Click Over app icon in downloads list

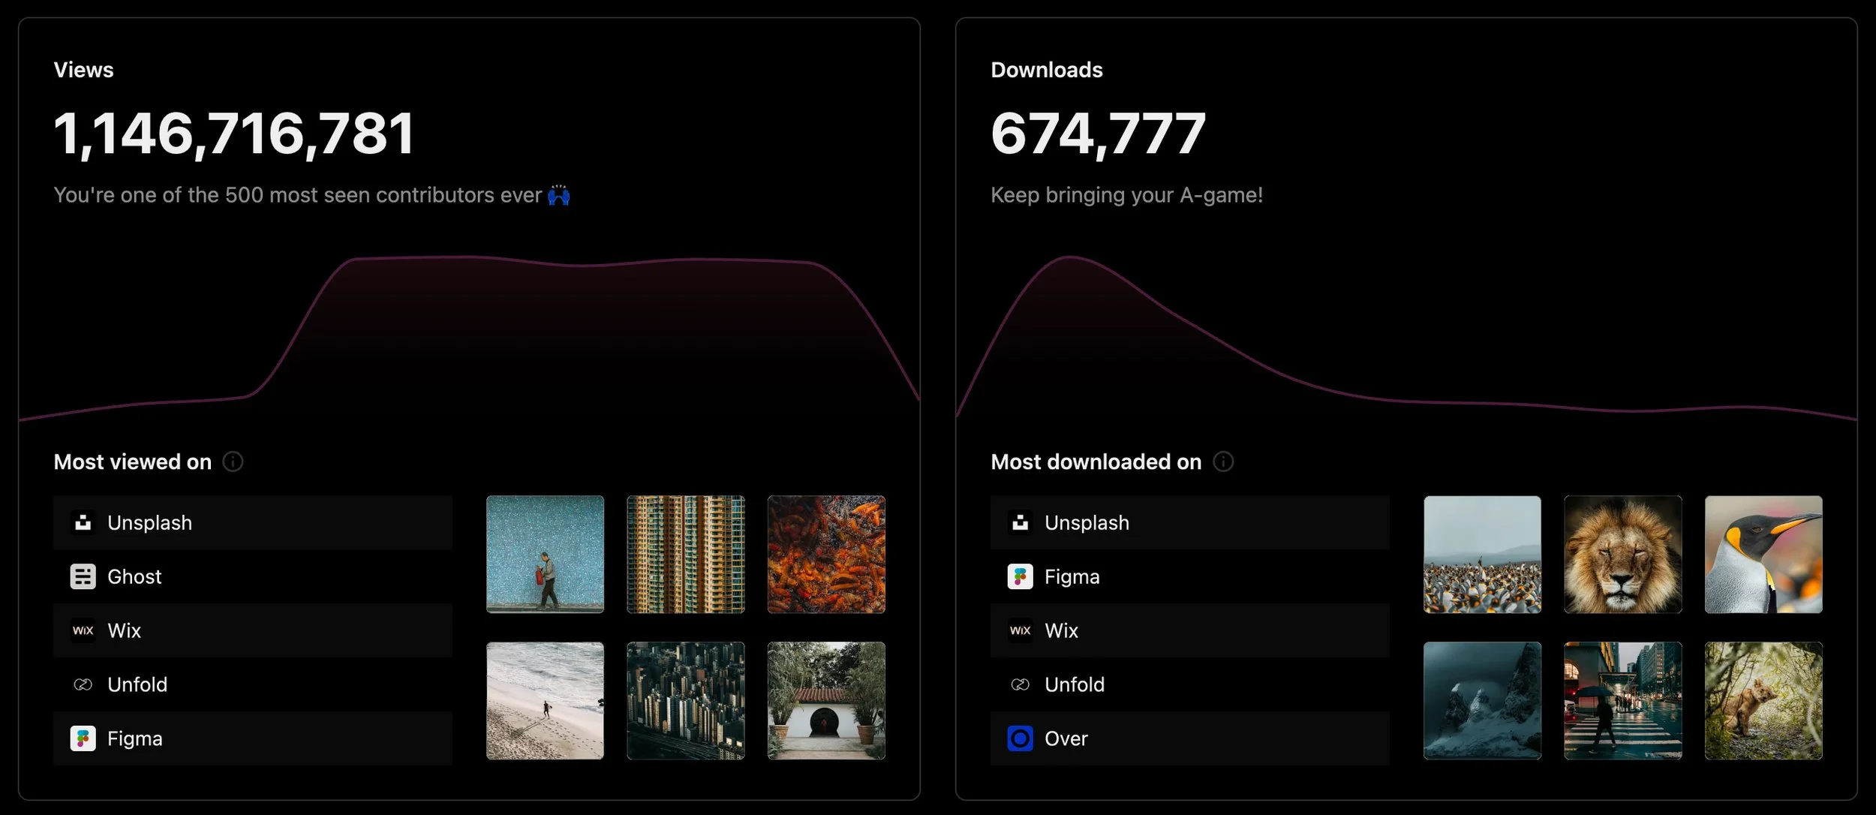(1020, 738)
